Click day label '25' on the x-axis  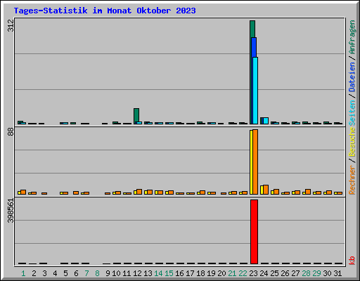(x=274, y=273)
